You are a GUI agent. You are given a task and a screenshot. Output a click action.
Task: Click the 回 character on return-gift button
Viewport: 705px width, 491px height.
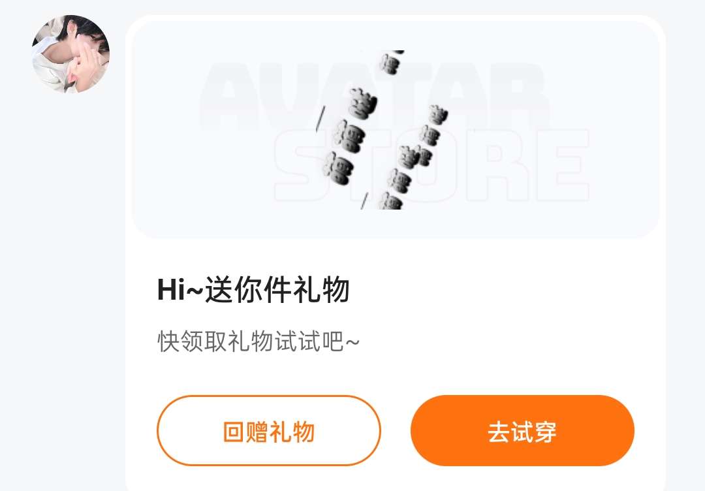(x=234, y=432)
